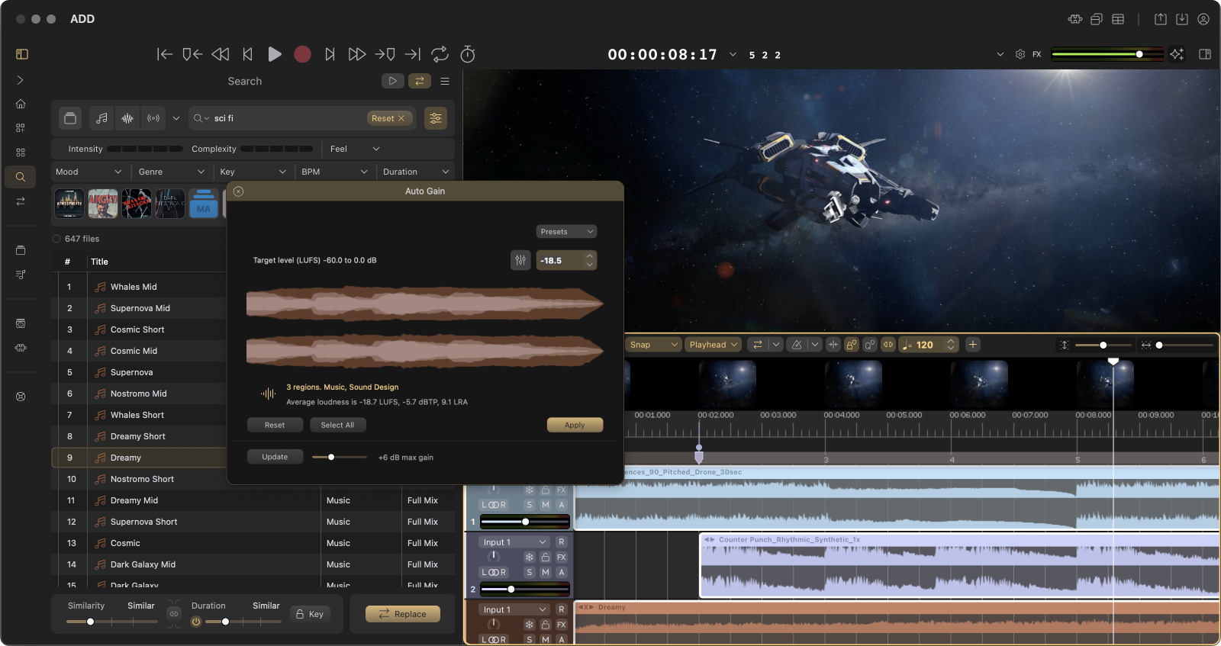Click the Select All button

coord(337,425)
